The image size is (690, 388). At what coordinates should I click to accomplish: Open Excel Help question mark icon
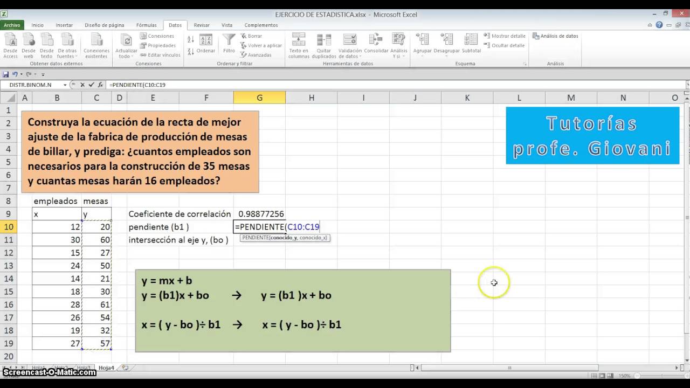tap(659, 25)
